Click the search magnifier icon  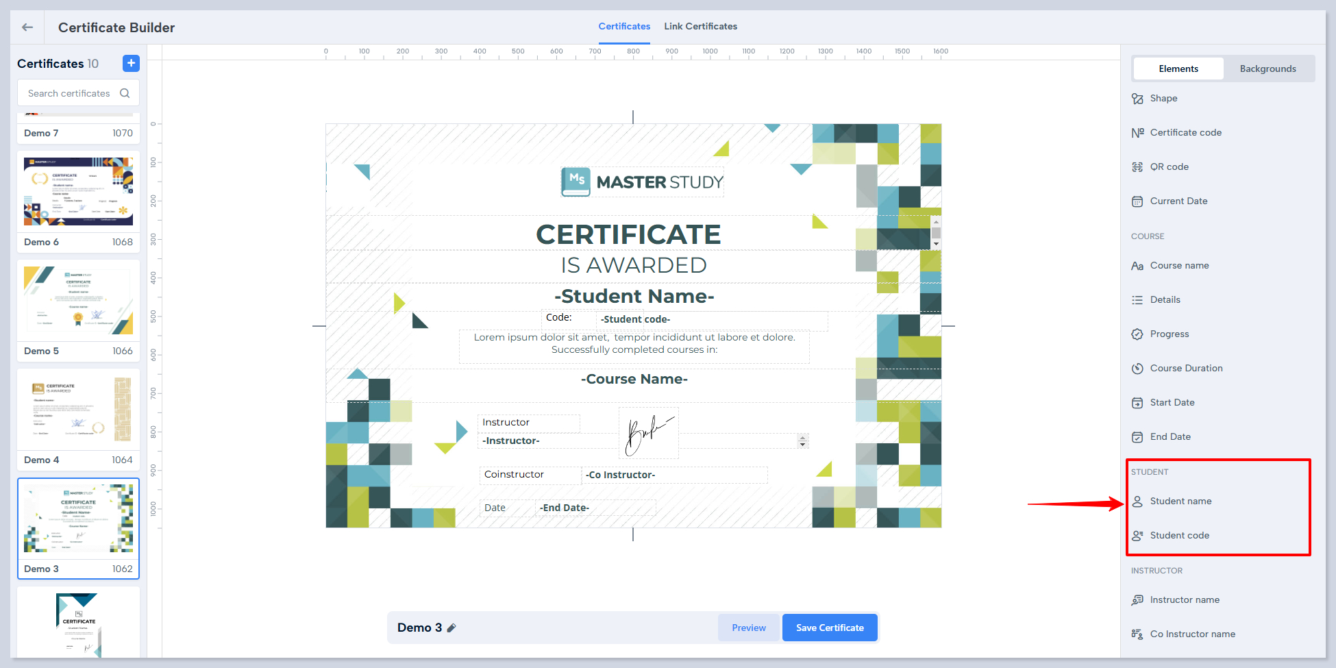pos(125,93)
